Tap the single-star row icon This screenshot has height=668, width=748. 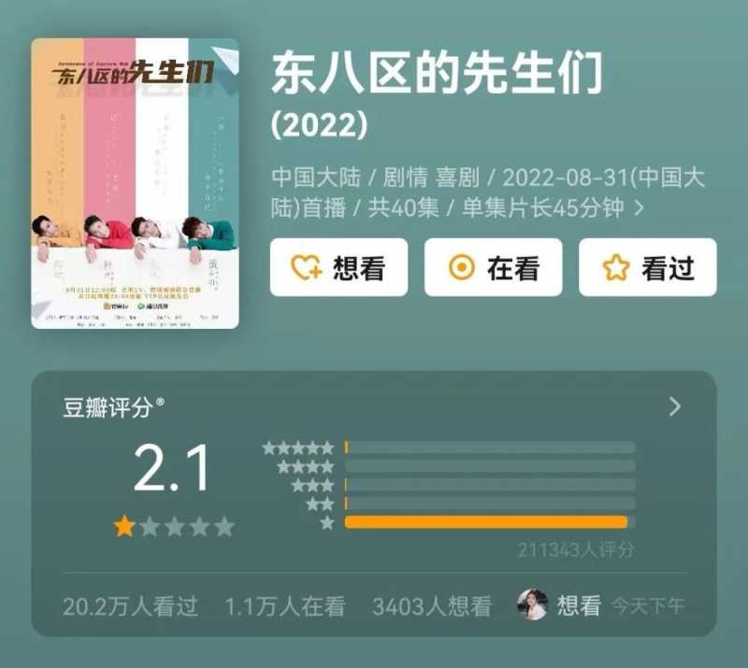pos(327,523)
